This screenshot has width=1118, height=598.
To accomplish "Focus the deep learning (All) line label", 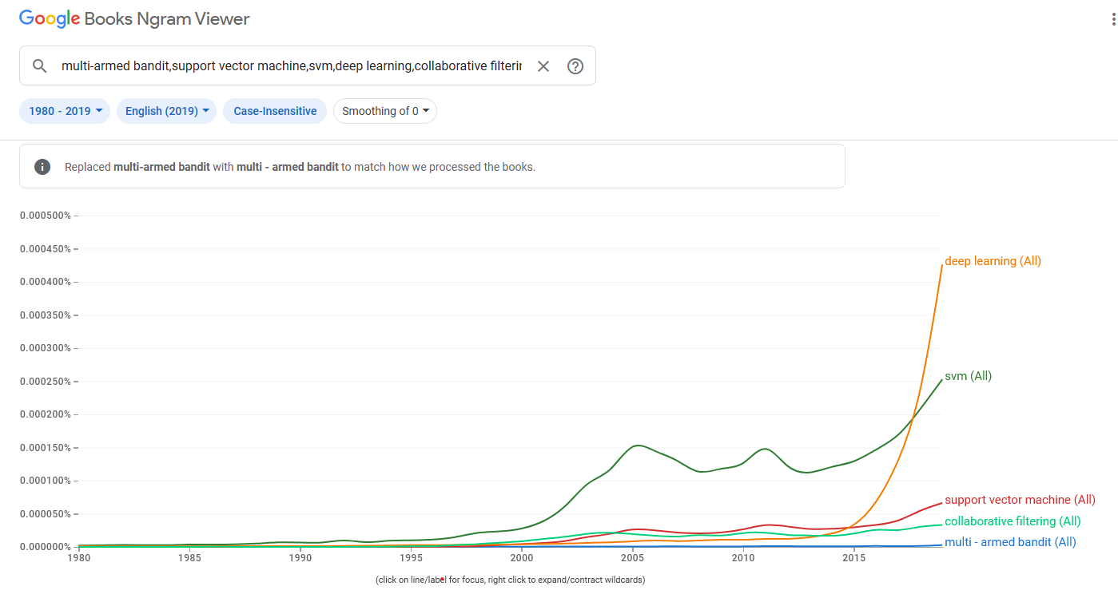I will click(993, 261).
